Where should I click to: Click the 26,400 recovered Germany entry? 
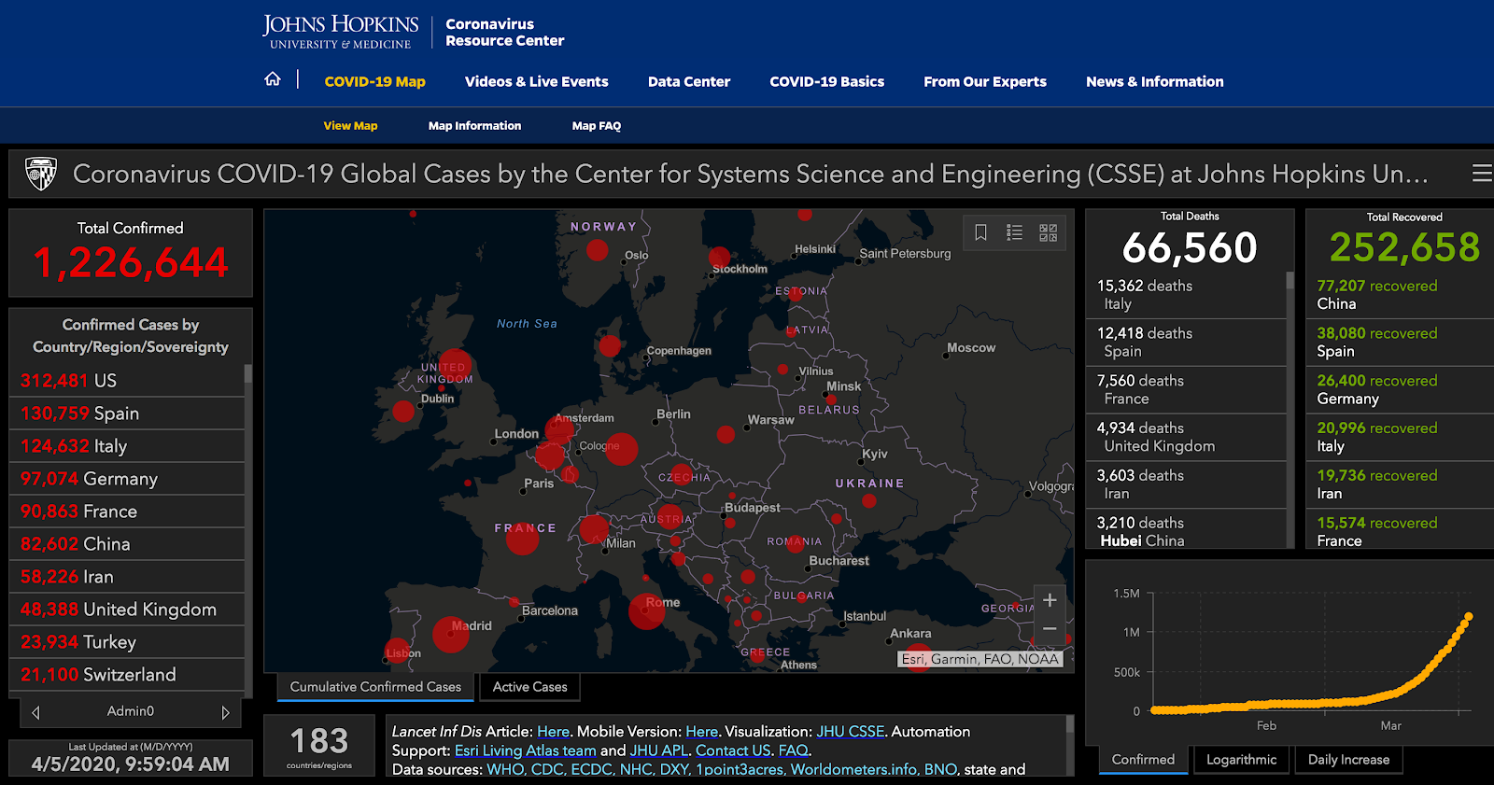(1400, 390)
